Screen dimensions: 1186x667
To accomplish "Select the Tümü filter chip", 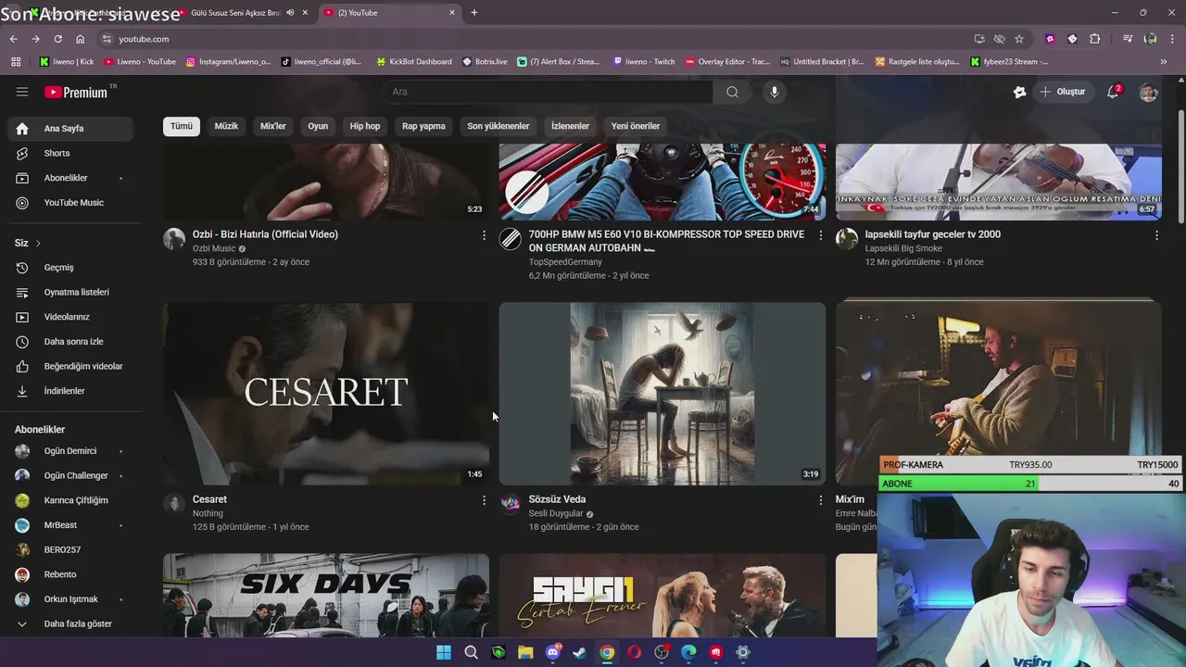I will point(182,126).
